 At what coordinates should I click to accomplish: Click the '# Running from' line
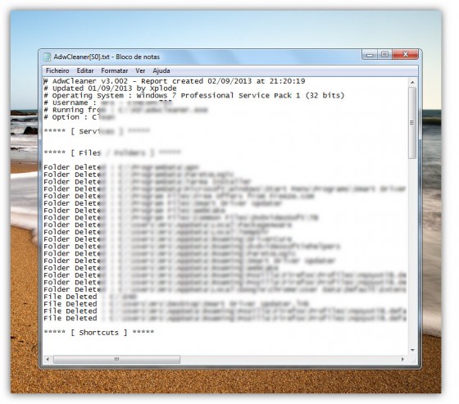125,110
